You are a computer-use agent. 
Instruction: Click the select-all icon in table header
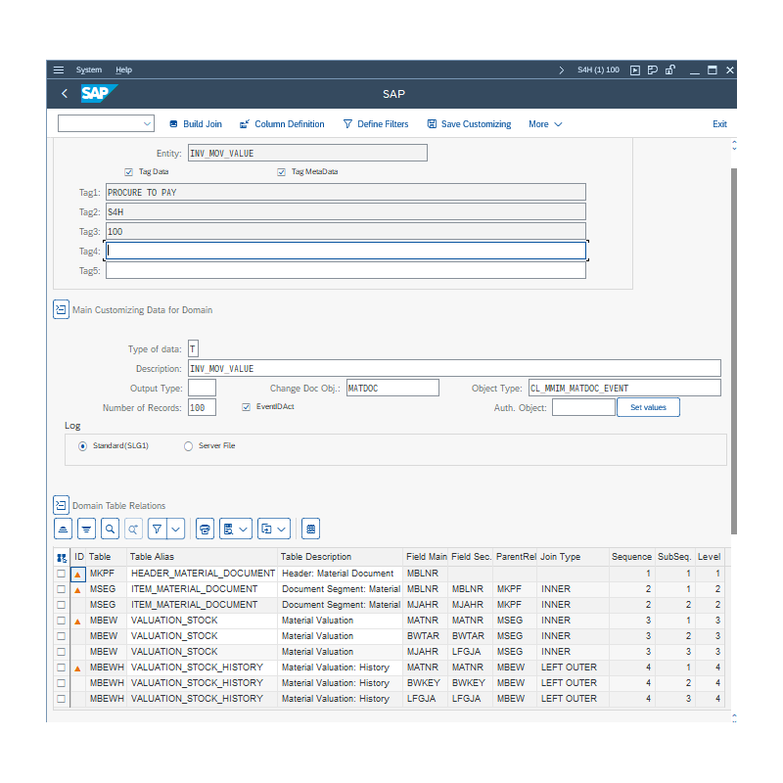click(x=62, y=557)
